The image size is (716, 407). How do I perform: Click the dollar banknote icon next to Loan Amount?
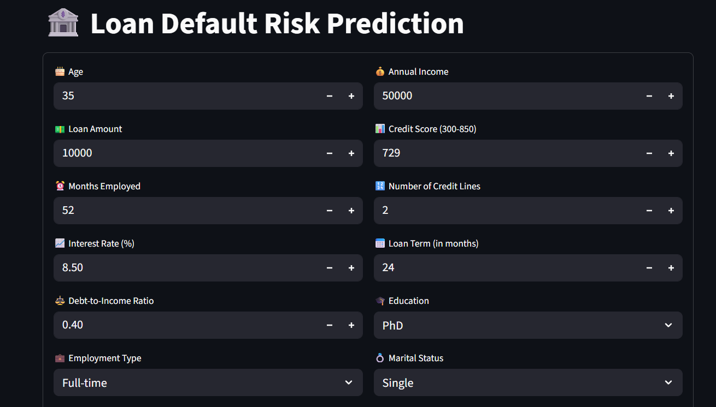[59, 129]
